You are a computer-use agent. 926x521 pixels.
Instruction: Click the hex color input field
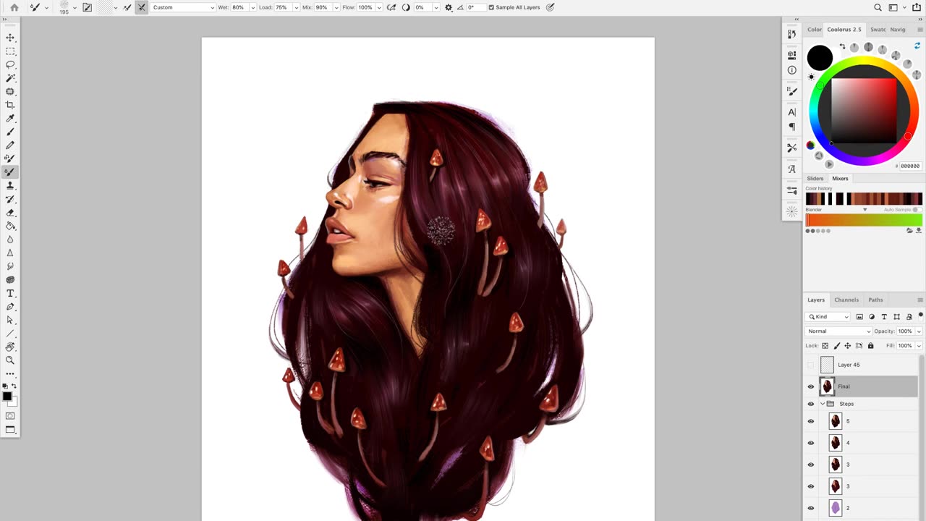pos(909,166)
